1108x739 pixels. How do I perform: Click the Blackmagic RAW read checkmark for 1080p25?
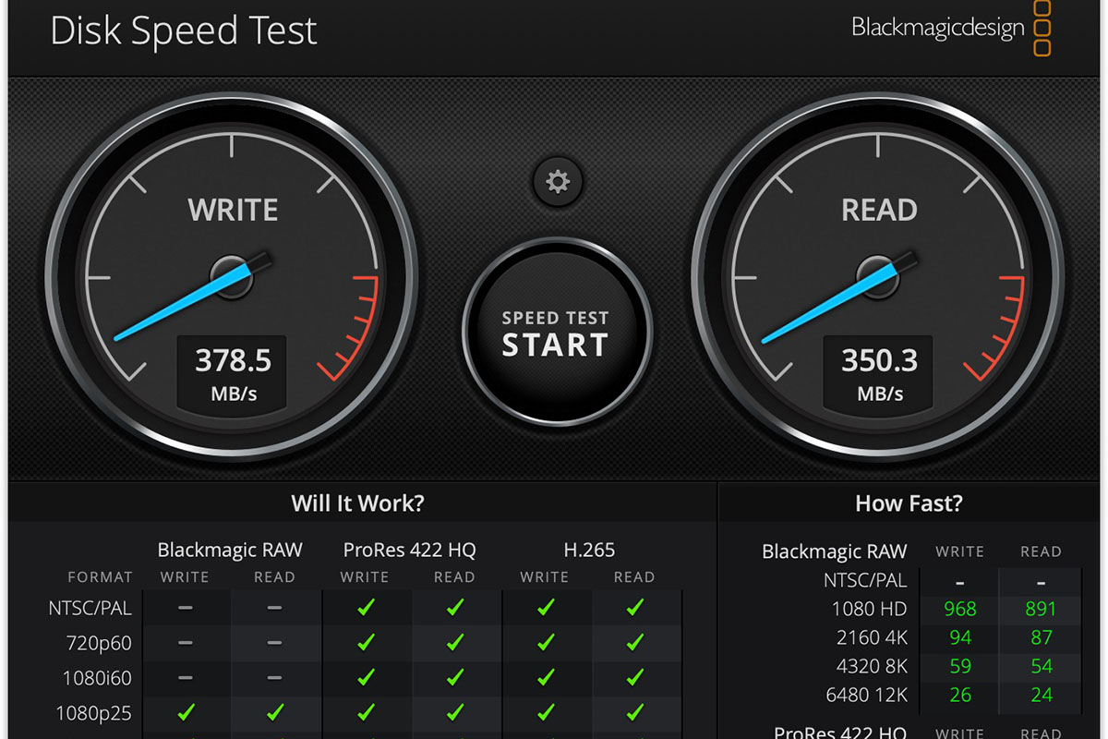(x=274, y=712)
